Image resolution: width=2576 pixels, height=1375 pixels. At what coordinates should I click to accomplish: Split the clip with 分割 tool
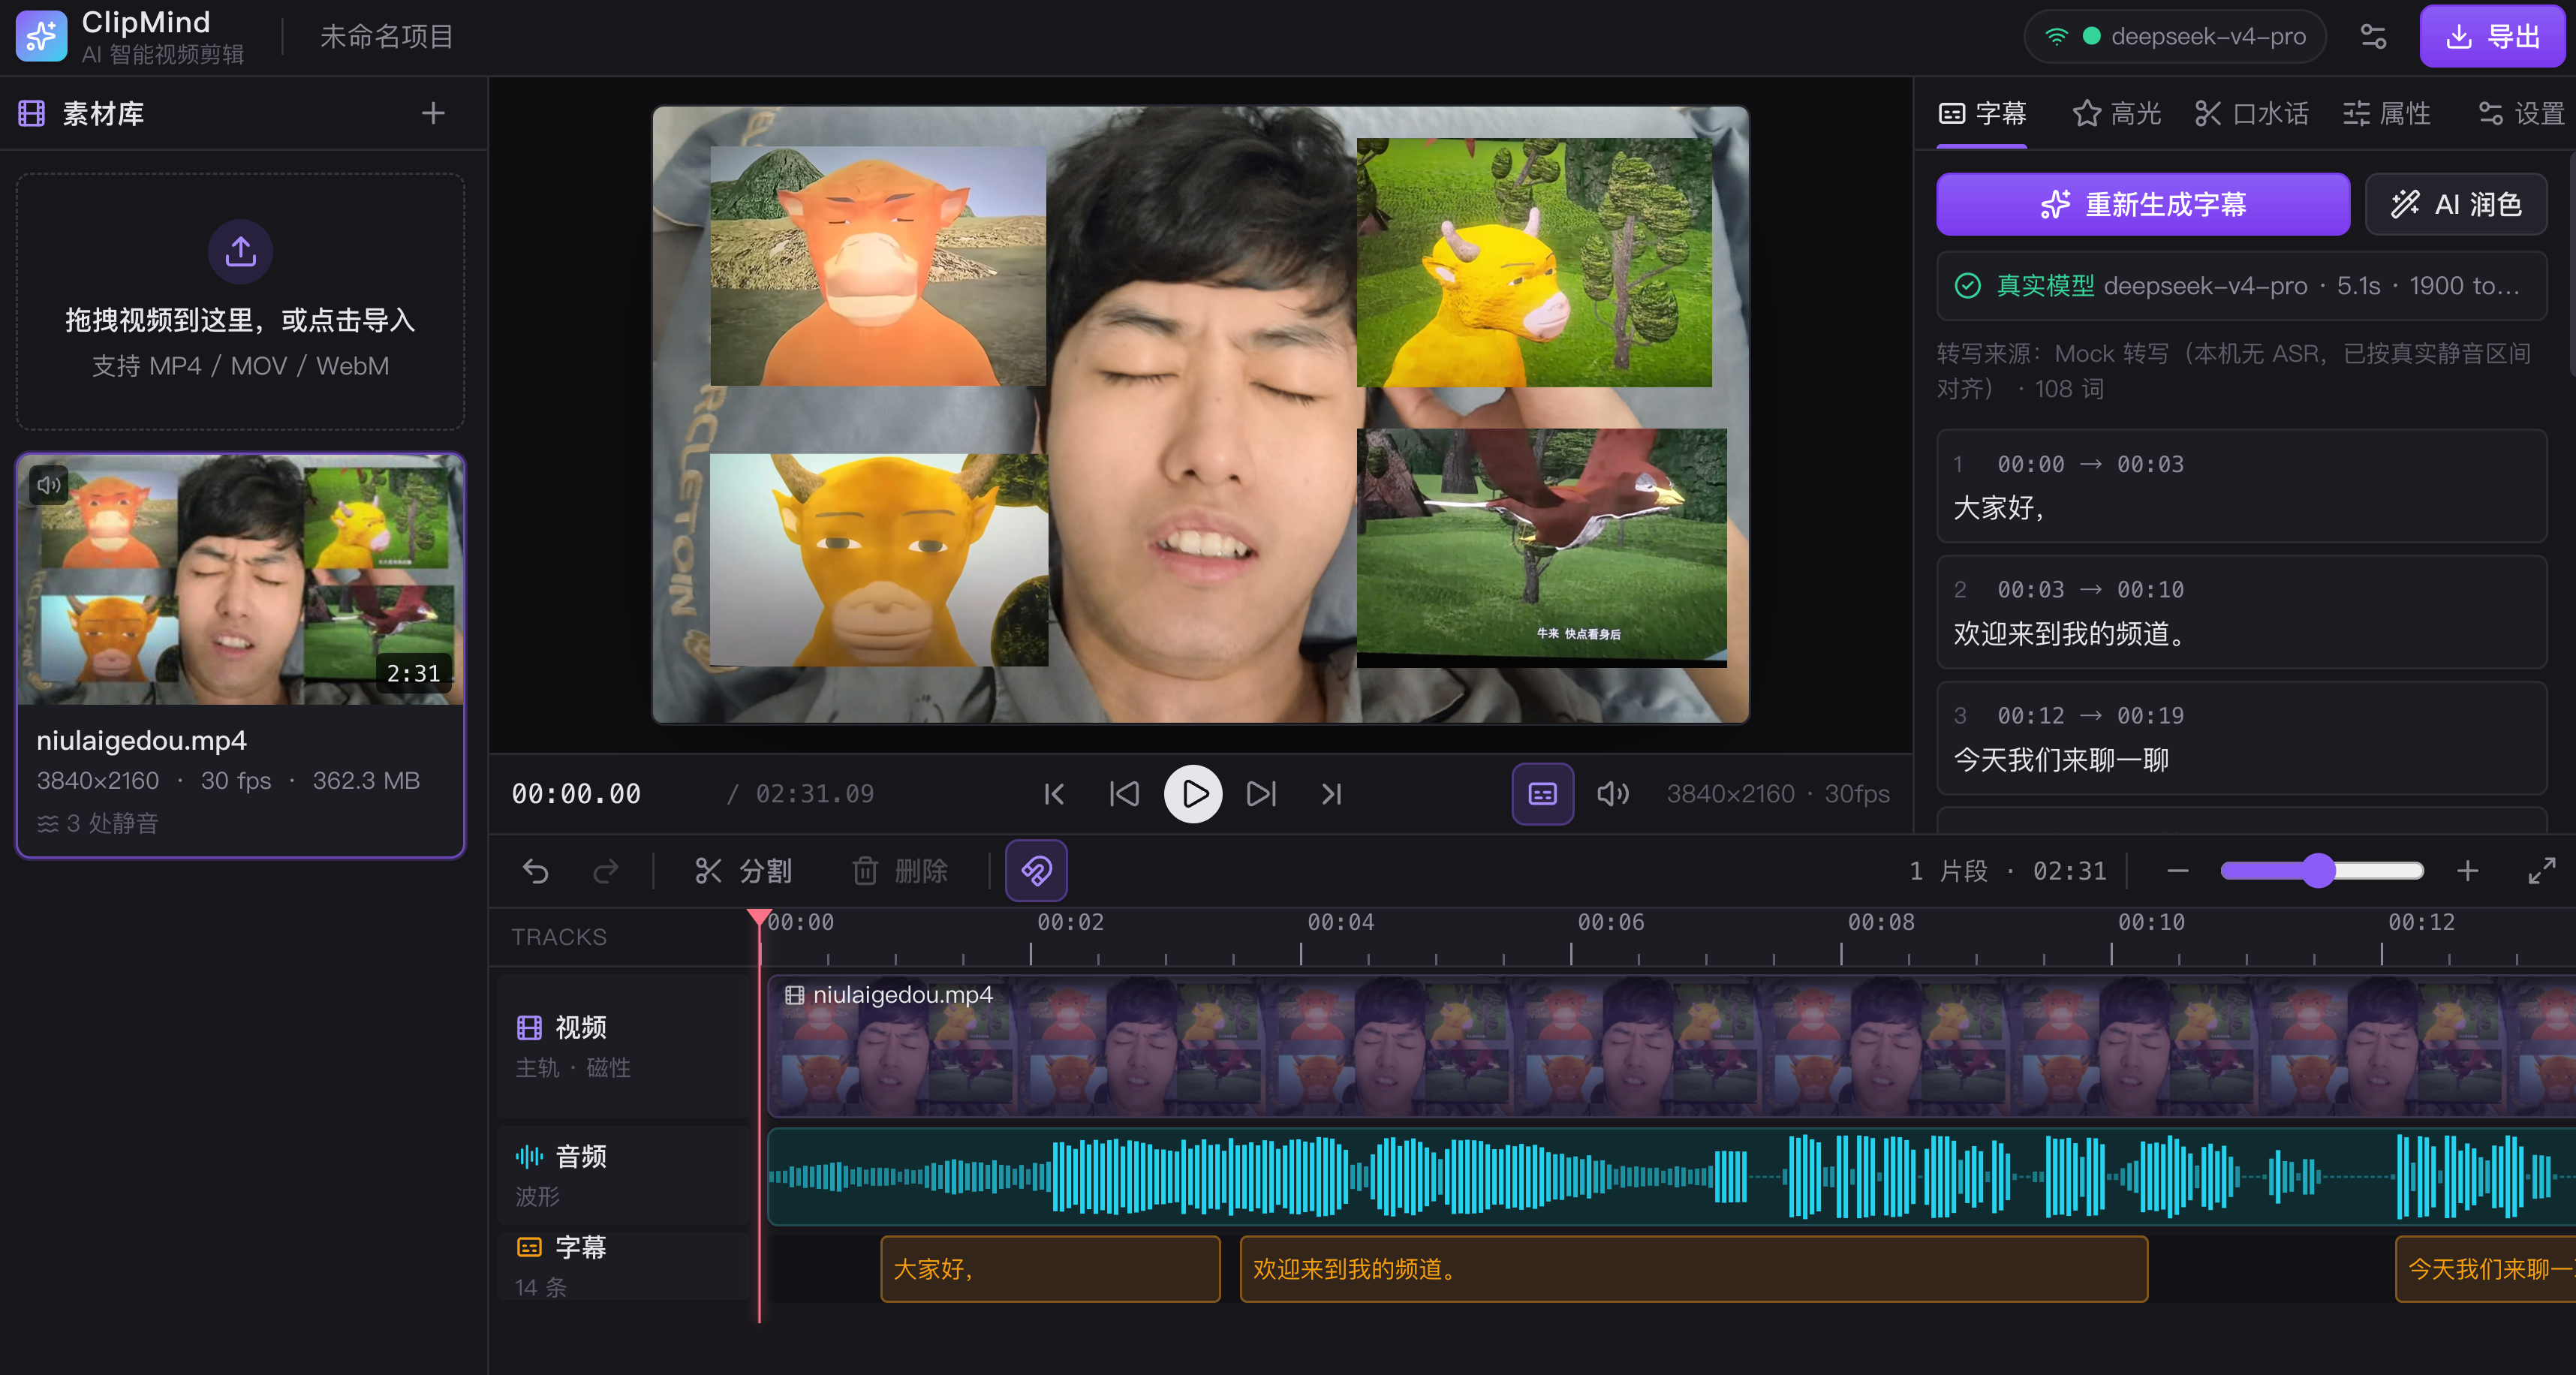pos(743,871)
